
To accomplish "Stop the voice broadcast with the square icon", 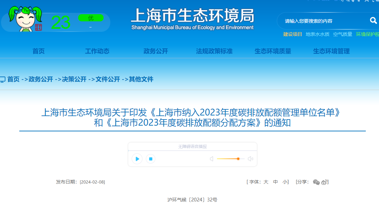I will [151, 158].
